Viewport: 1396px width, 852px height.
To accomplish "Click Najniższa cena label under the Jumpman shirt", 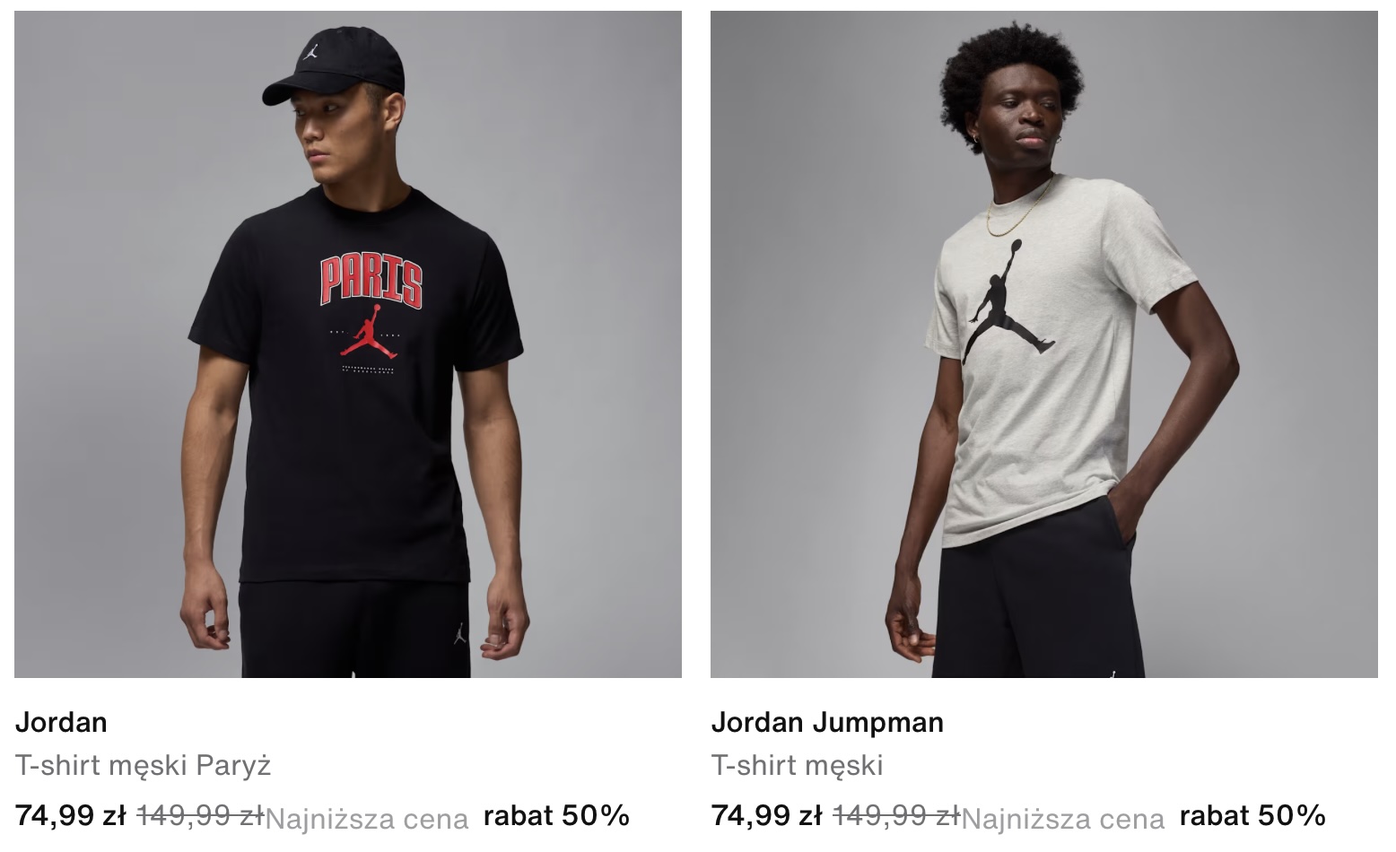I will [1063, 819].
